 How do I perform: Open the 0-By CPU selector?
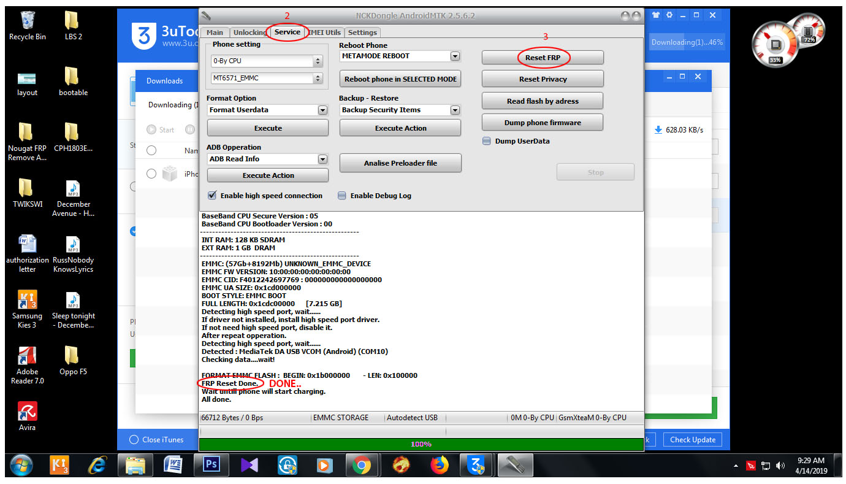click(x=266, y=61)
